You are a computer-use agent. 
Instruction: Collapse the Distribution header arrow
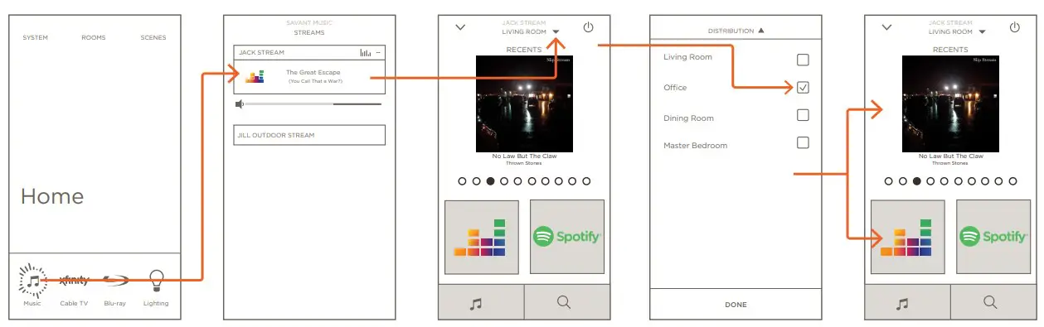click(x=761, y=31)
